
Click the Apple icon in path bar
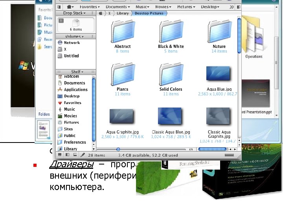click(101, 13)
